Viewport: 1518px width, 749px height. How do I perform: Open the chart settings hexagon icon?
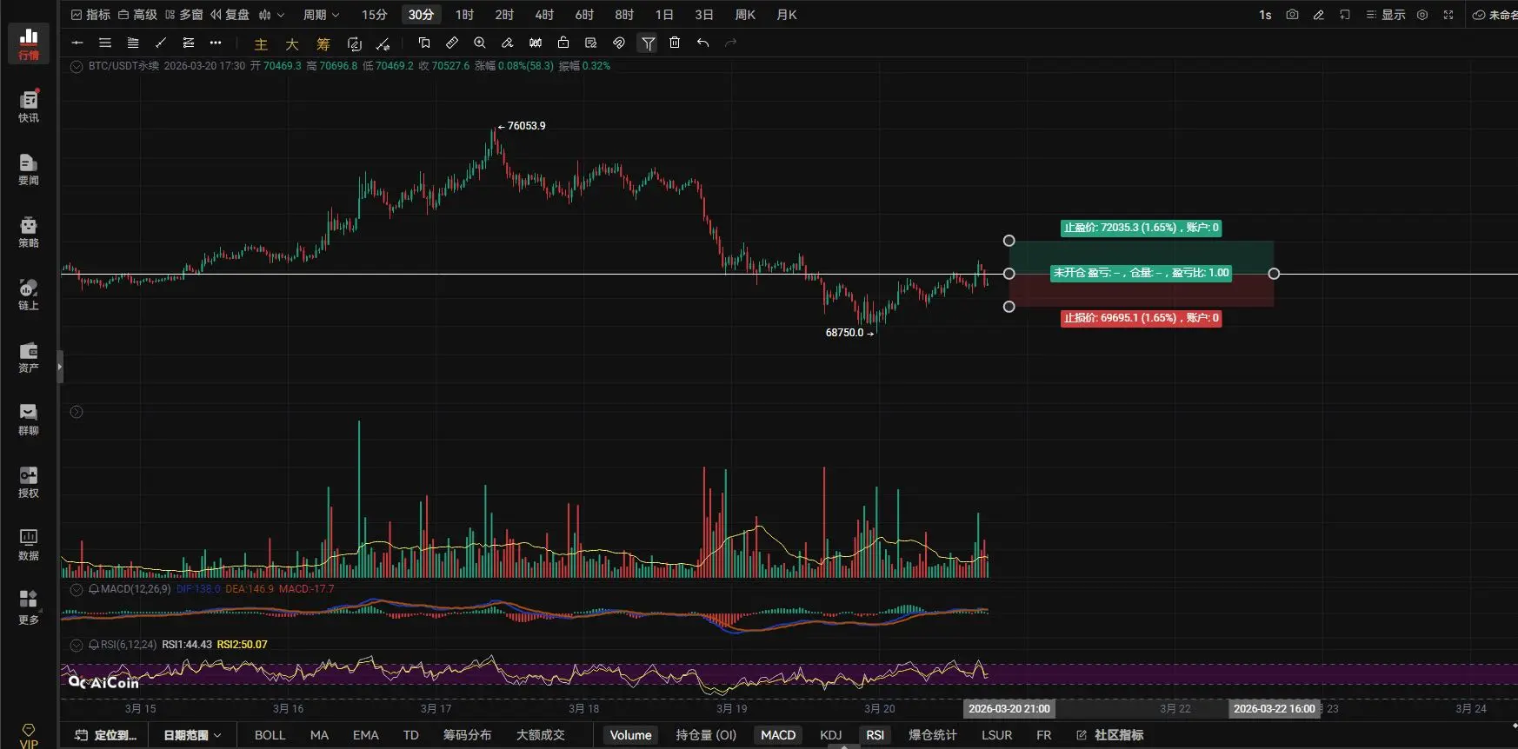[x=1422, y=15]
